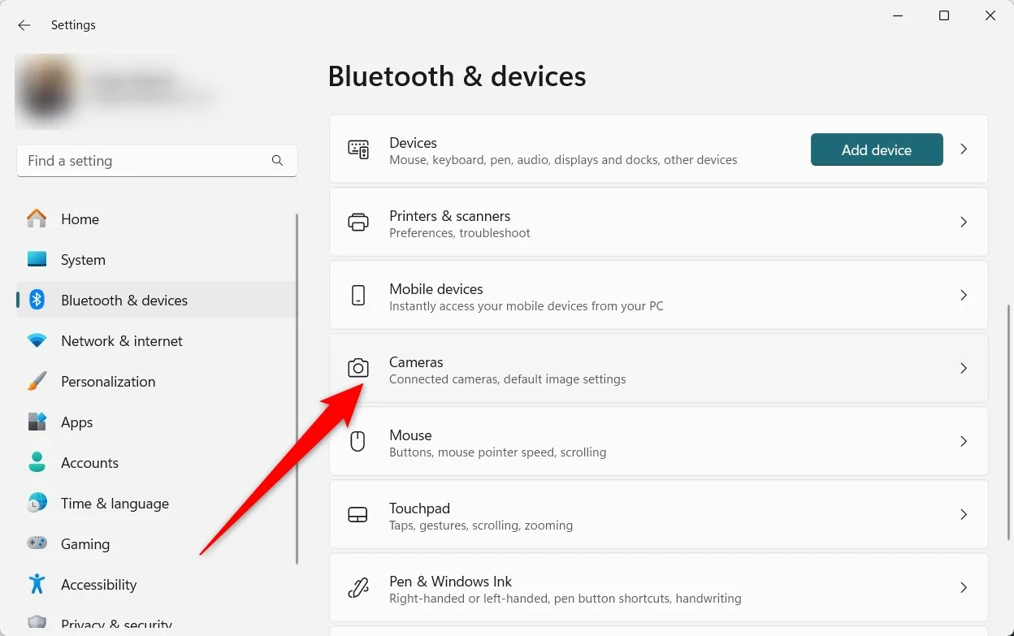This screenshot has width=1014, height=636.
Task: Click the Cameras camera icon
Action: click(358, 369)
